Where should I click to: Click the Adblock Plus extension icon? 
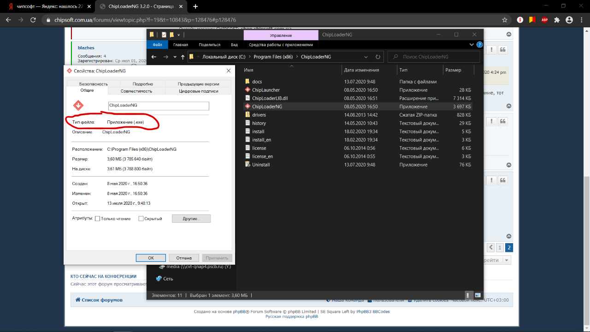click(544, 20)
